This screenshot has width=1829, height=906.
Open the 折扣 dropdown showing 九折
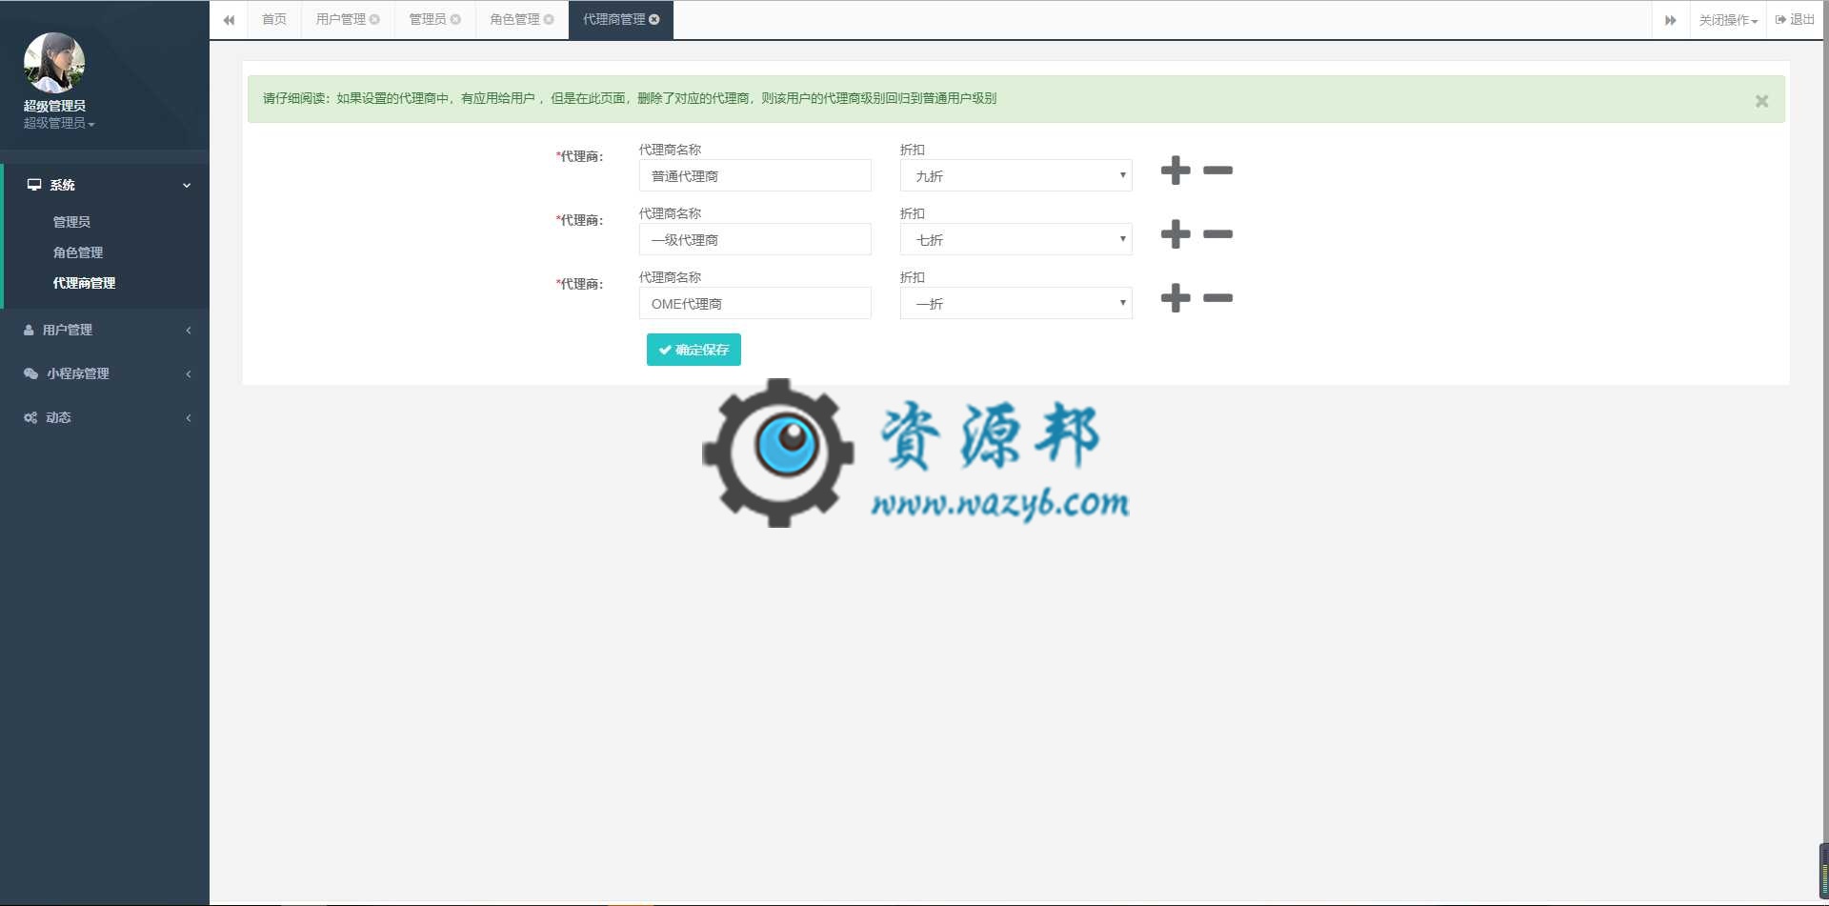click(x=1015, y=175)
